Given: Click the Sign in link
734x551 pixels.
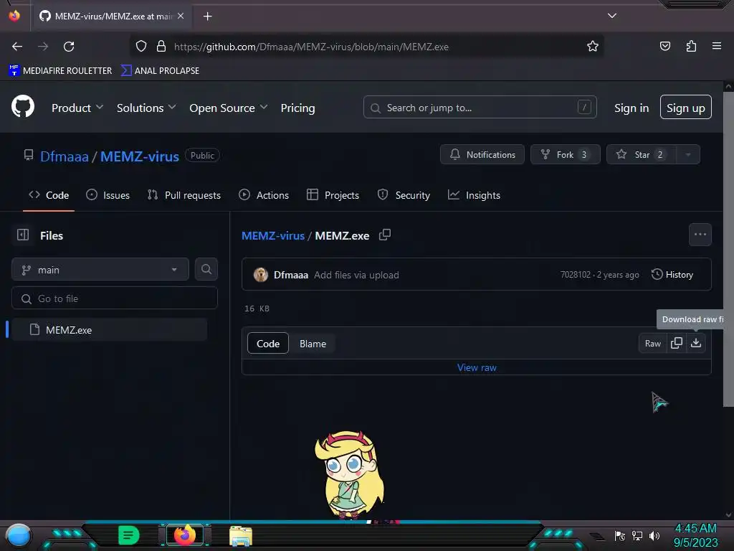Looking at the screenshot, I should (631, 108).
